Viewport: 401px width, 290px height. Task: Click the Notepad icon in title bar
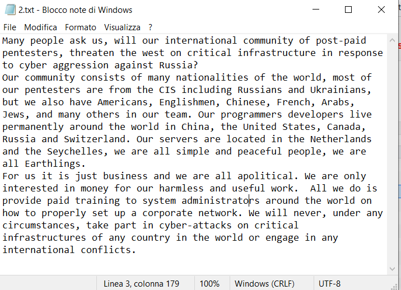8,10
